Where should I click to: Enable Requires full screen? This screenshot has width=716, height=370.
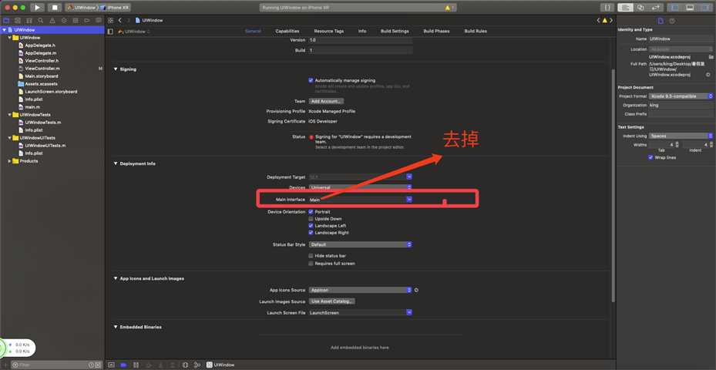311,264
